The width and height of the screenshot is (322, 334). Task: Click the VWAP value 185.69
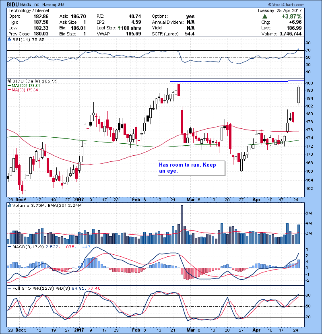[x=133, y=34]
